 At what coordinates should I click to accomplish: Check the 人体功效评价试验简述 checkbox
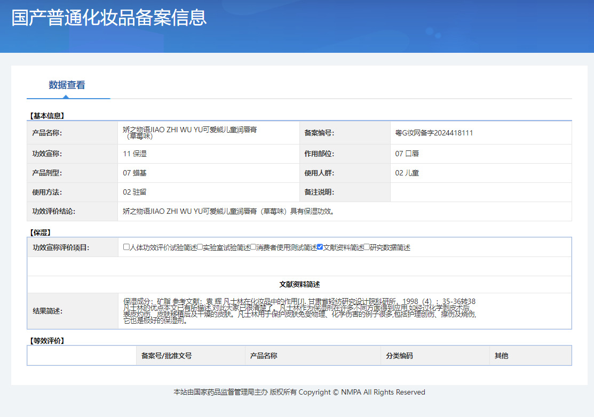click(126, 247)
